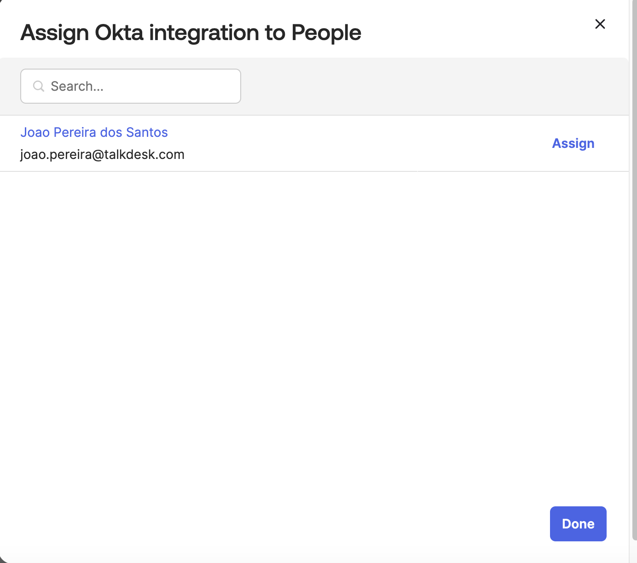Image resolution: width=637 pixels, height=563 pixels.
Task: Open Joao Pereira dos Santos profile link
Action: click(x=94, y=132)
